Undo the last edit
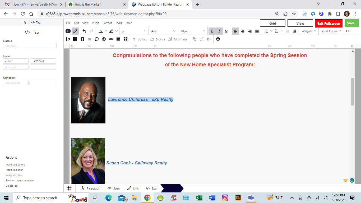This screenshot has height=203, width=361. click(84, 31)
